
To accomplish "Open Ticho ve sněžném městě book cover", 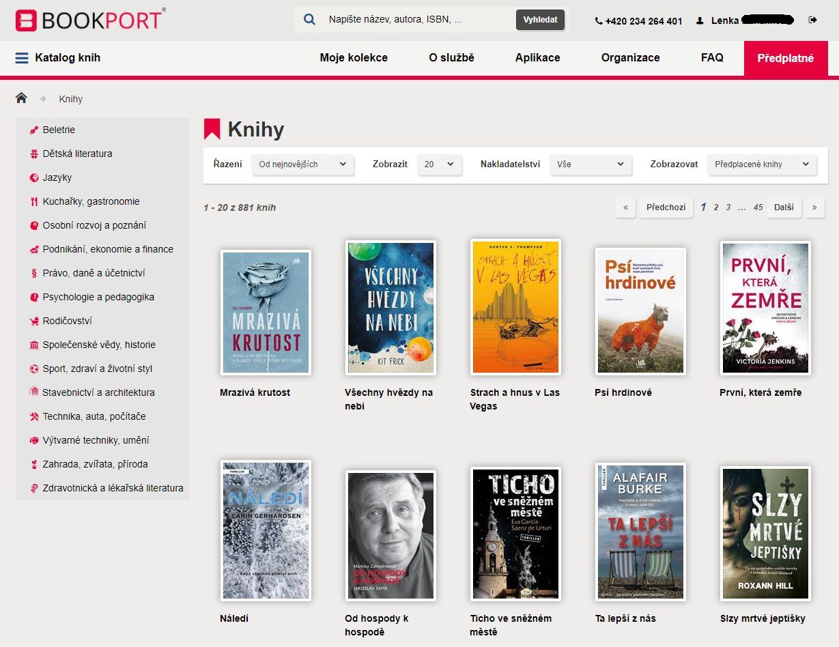I will click(x=515, y=534).
